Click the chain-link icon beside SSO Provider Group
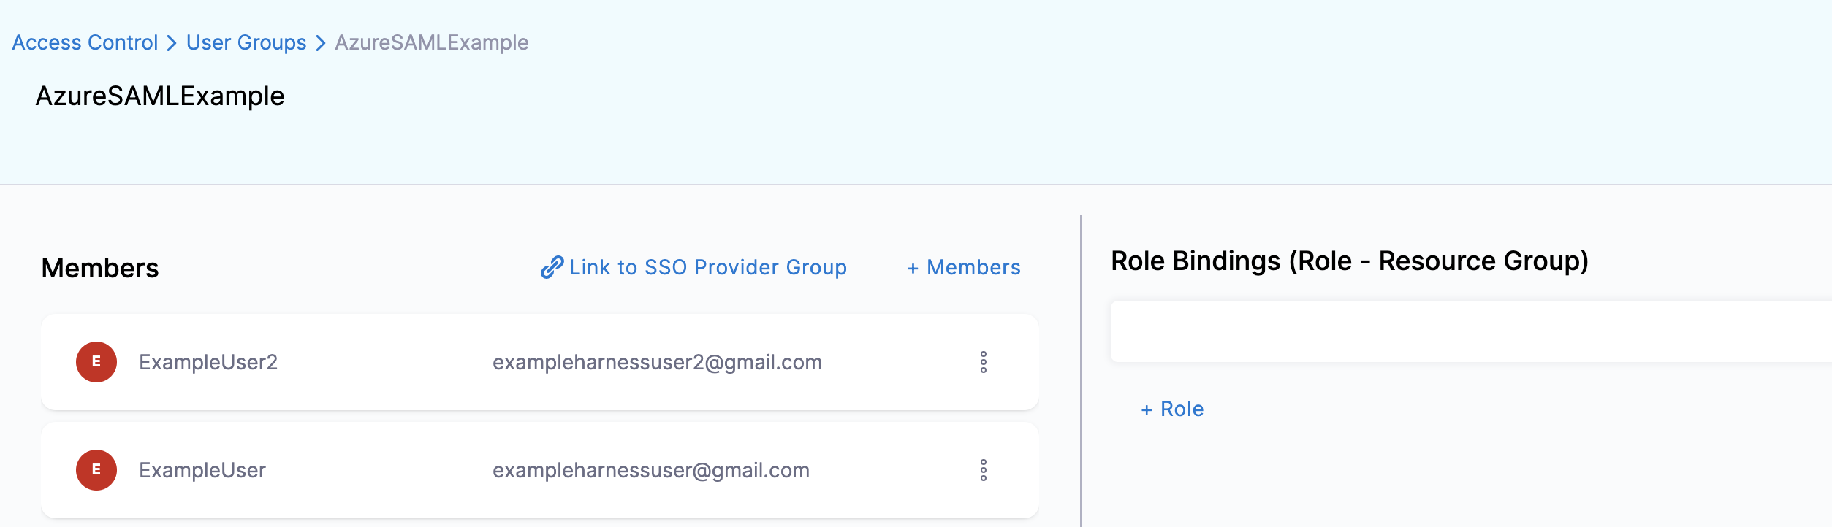This screenshot has width=1832, height=527. [x=552, y=268]
